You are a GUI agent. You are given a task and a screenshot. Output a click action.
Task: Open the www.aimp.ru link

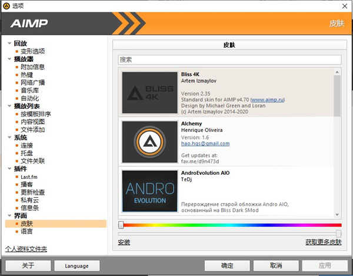(x=268, y=99)
